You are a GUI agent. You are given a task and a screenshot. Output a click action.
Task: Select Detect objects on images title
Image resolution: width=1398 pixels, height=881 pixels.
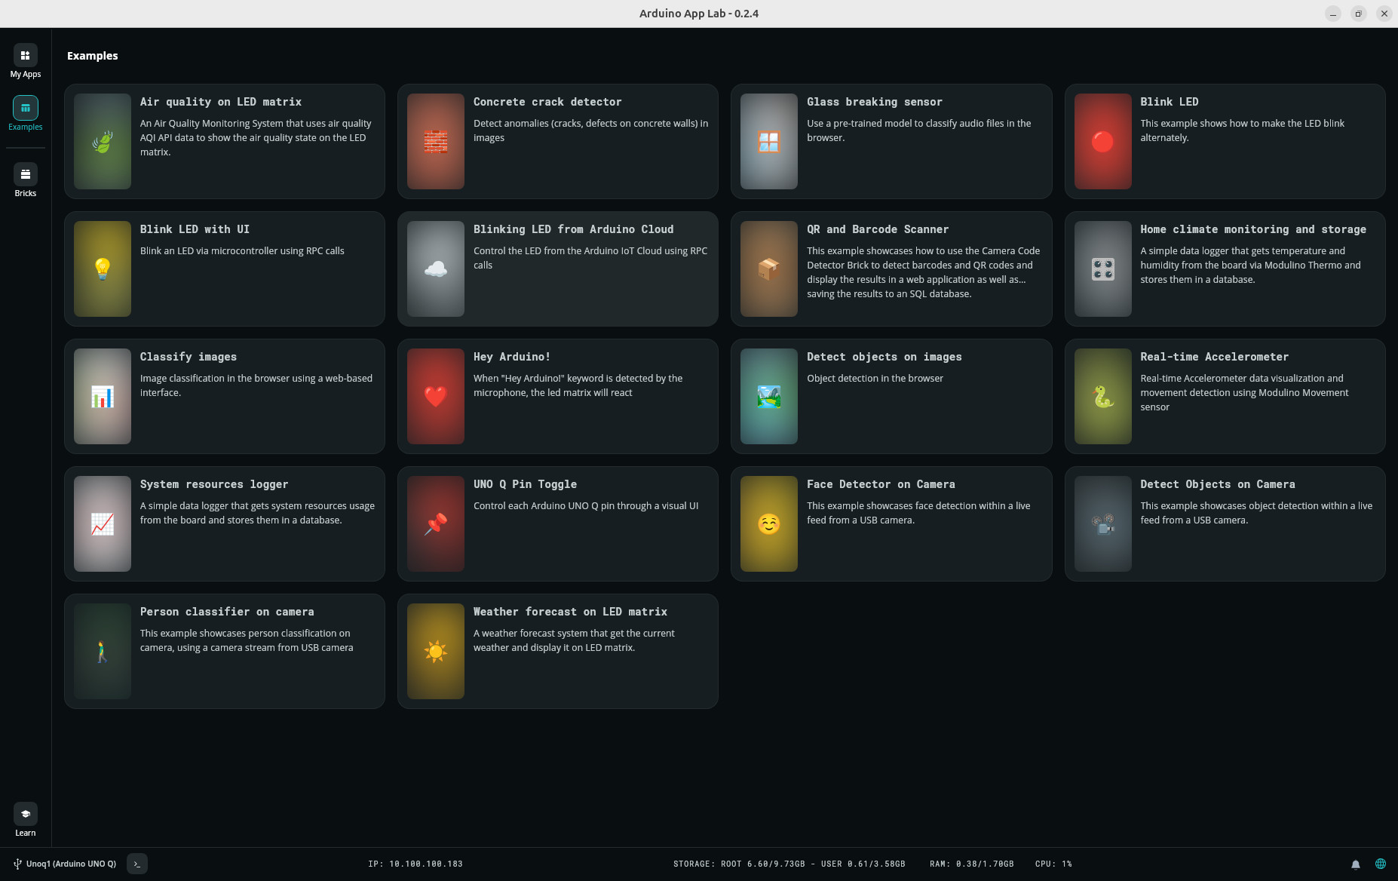coord(884,357)
